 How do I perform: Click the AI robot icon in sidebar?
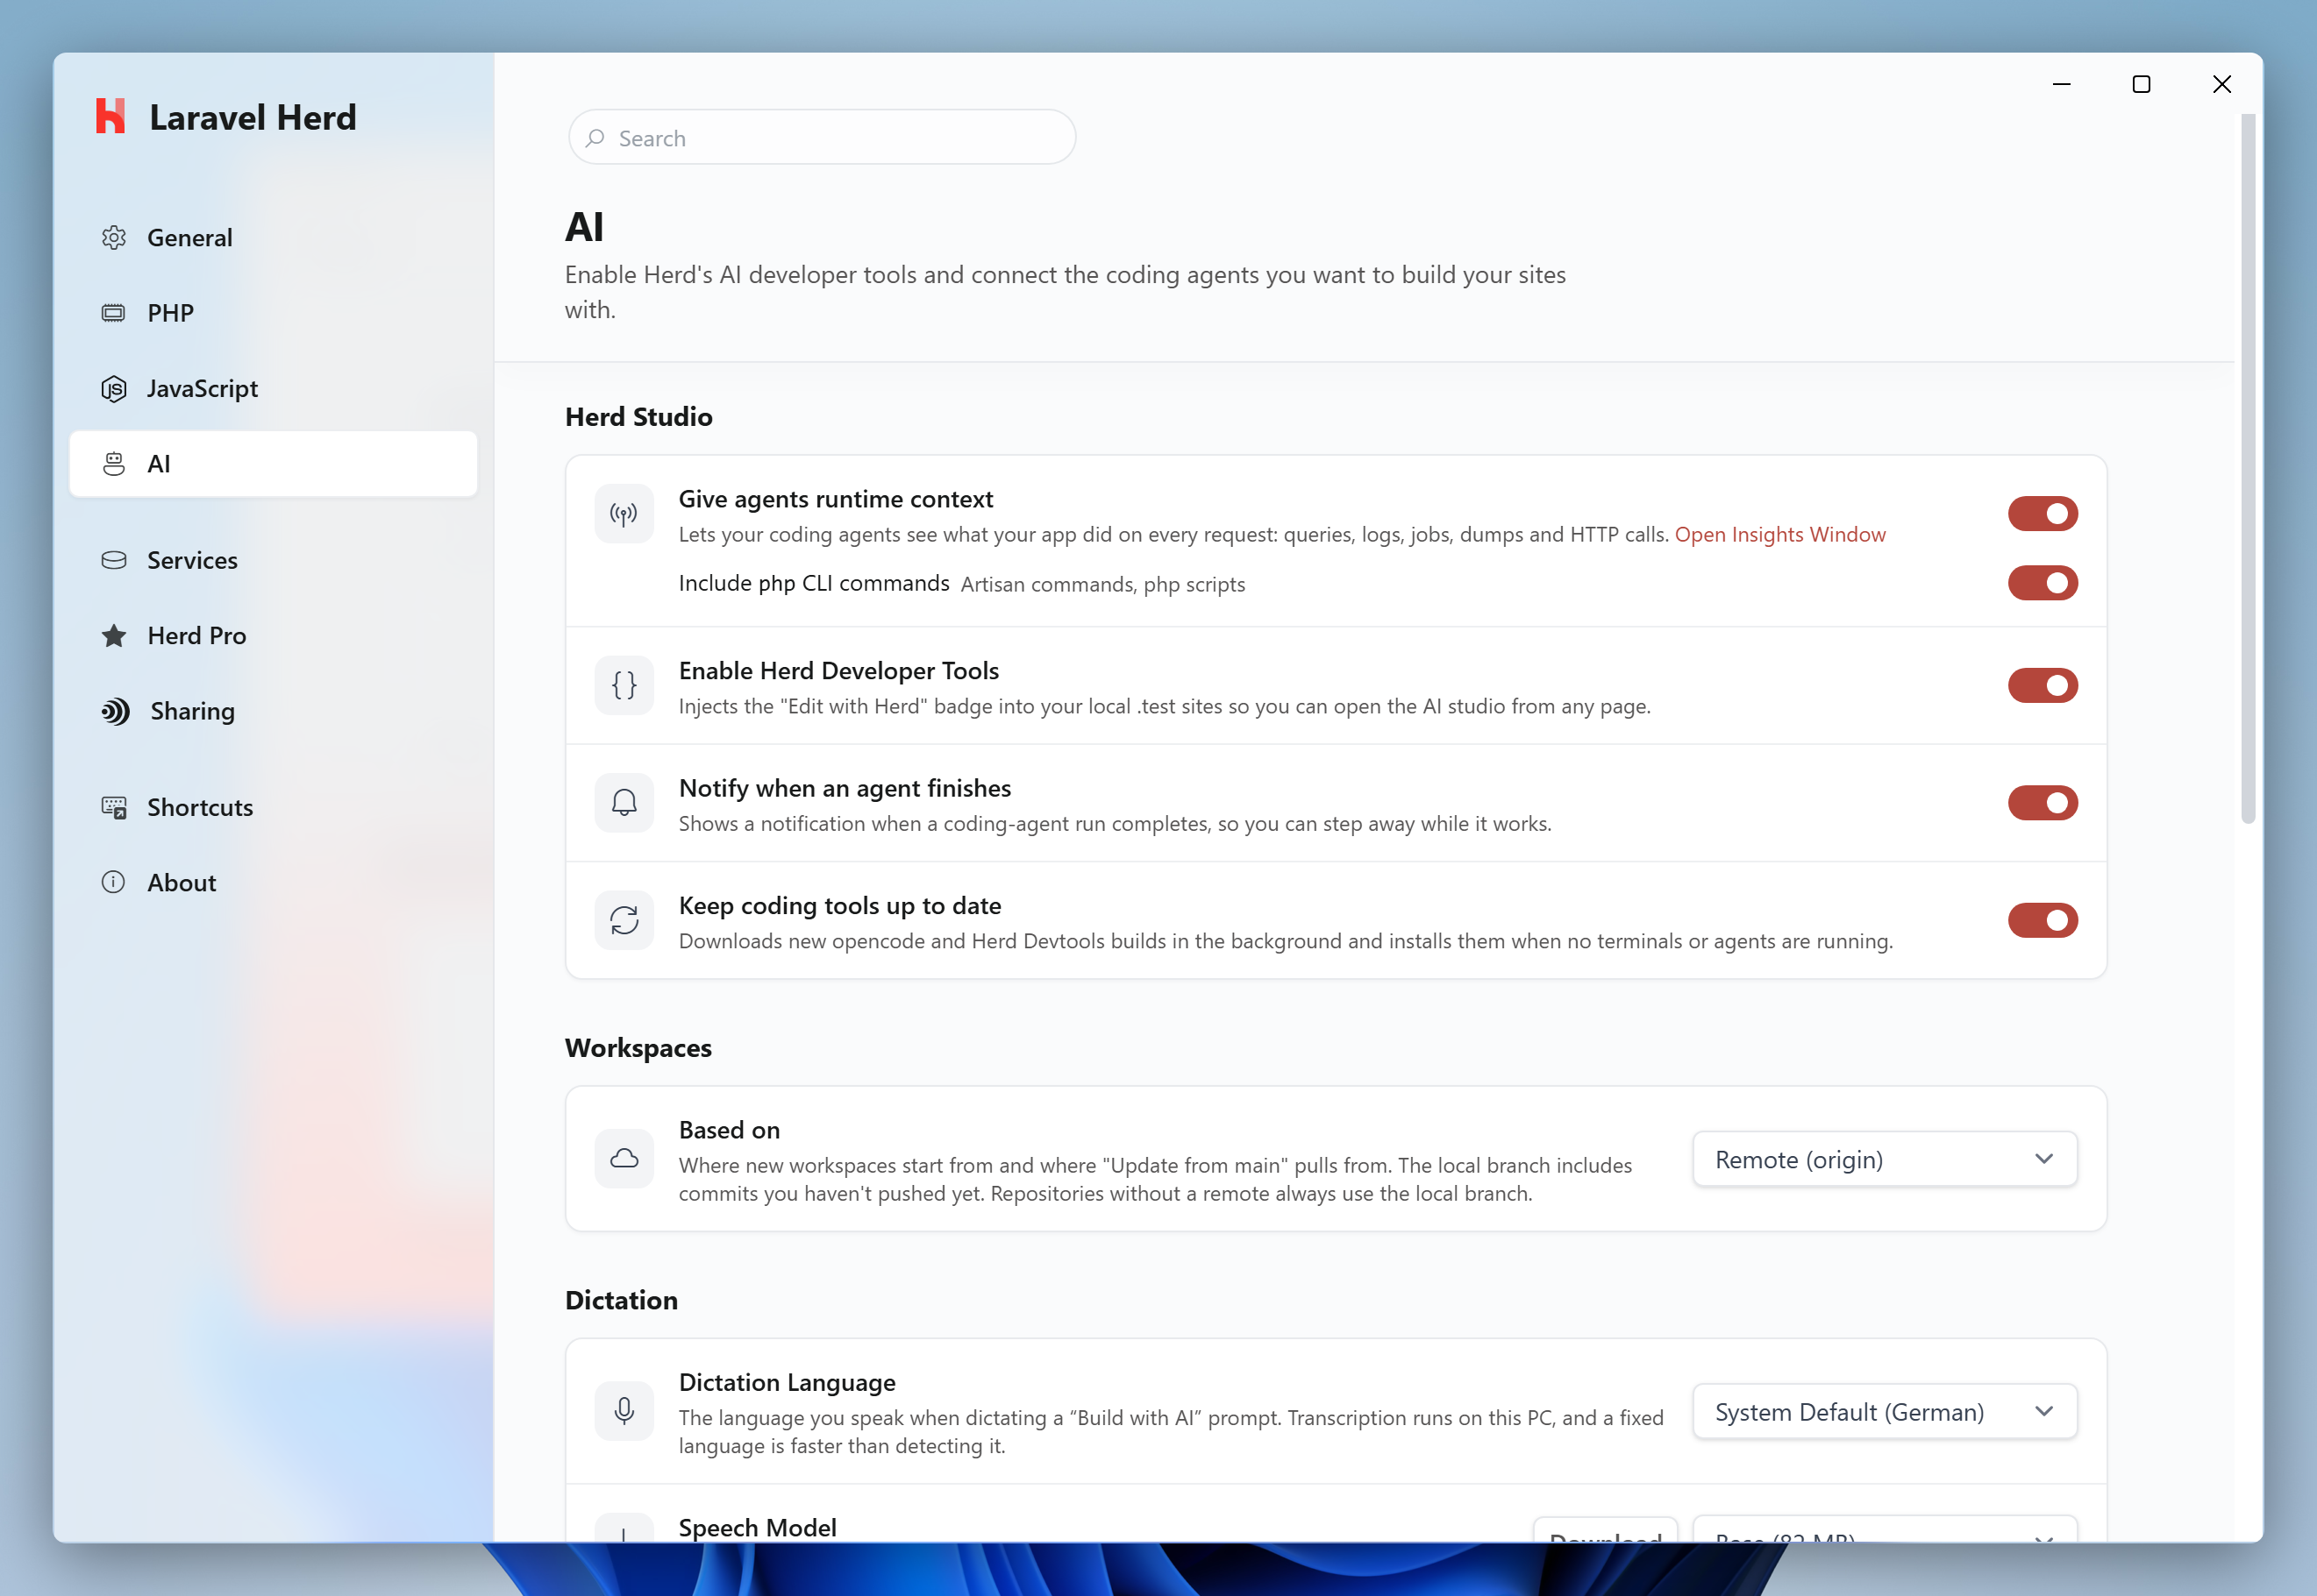pos(114,464)
